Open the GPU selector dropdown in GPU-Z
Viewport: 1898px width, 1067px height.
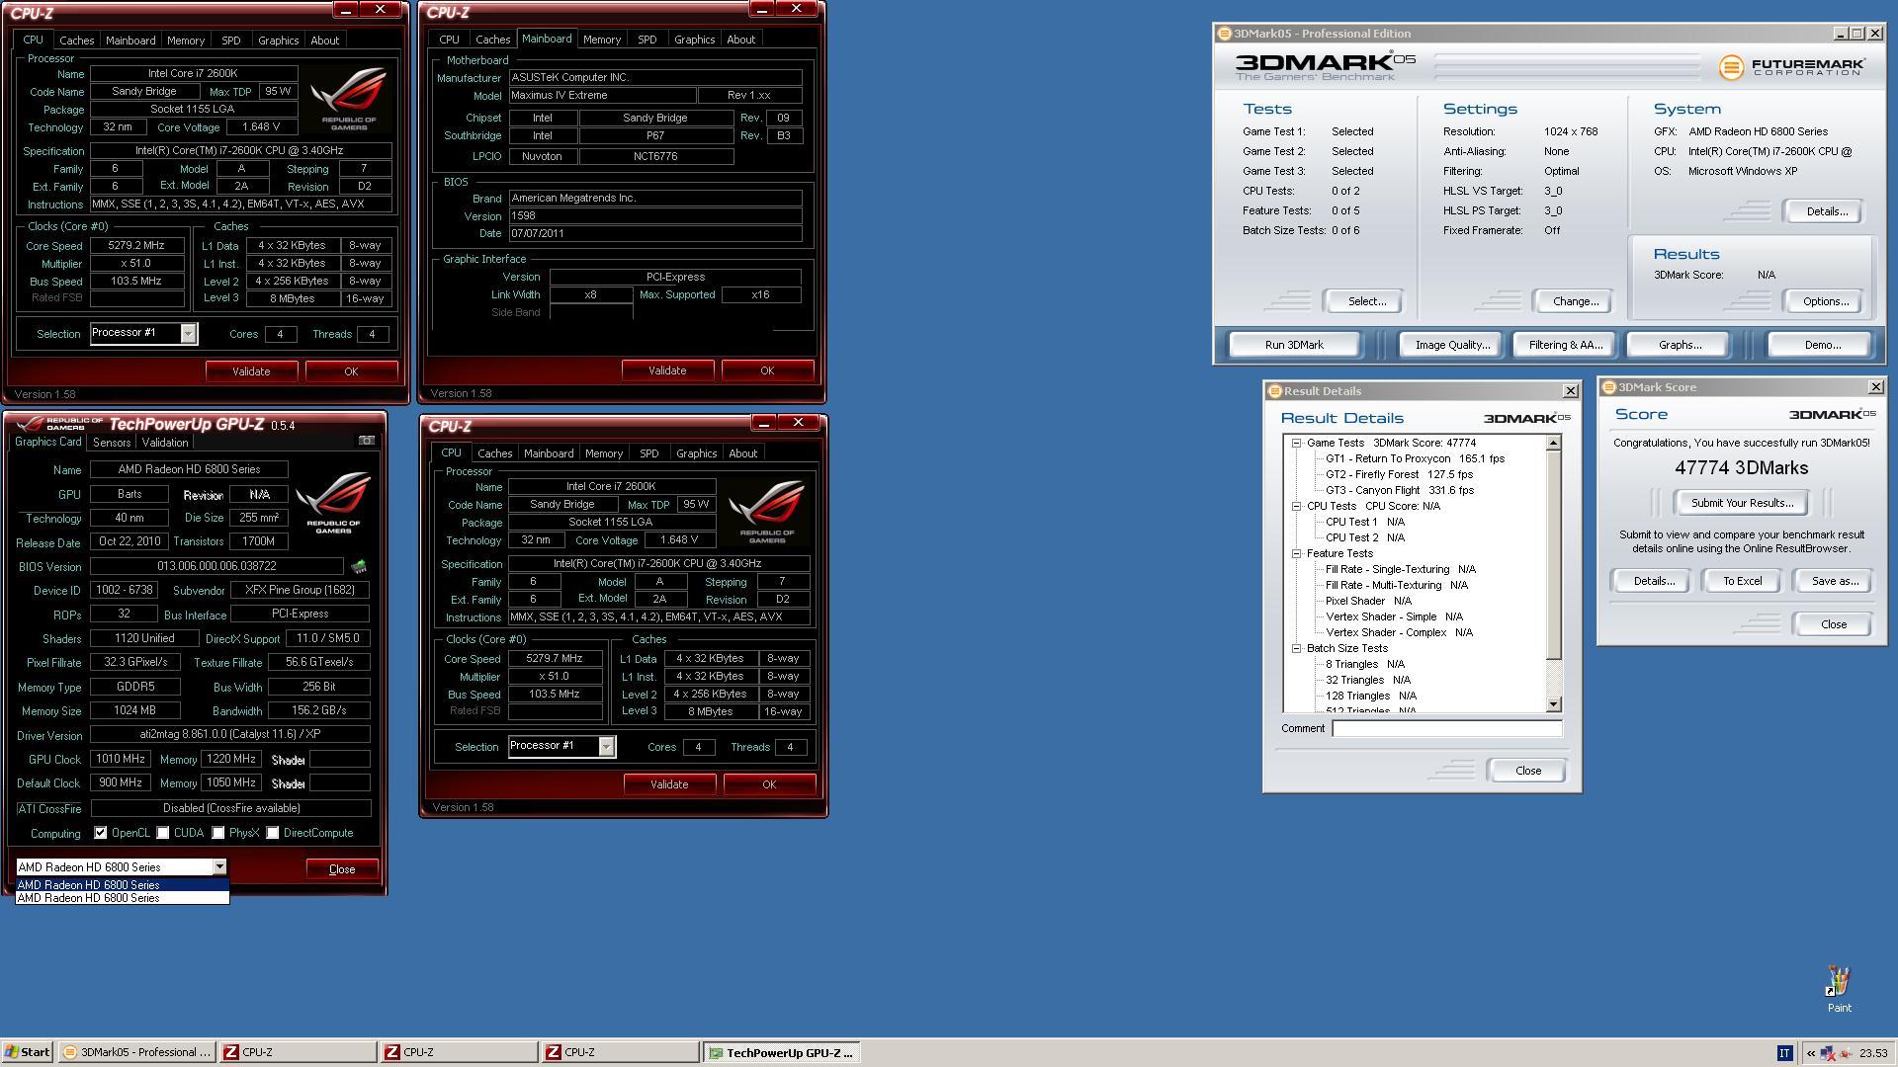click(219, 867)
